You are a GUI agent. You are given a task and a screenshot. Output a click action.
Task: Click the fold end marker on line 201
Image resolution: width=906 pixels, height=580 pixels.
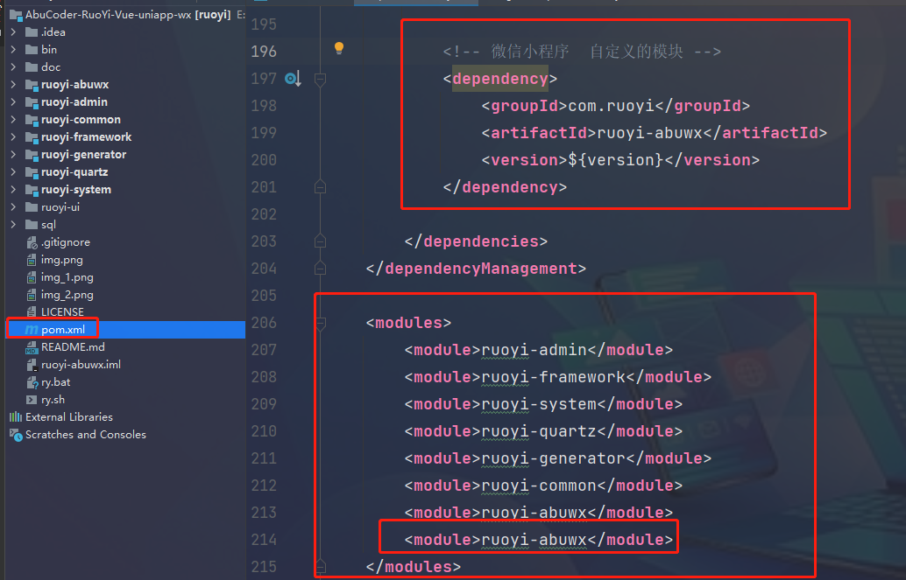(x=320, y=186)
